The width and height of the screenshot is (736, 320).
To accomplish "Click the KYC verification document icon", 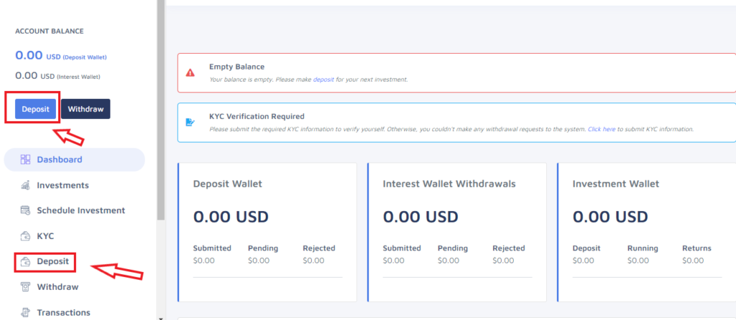I will coord(190,122).
